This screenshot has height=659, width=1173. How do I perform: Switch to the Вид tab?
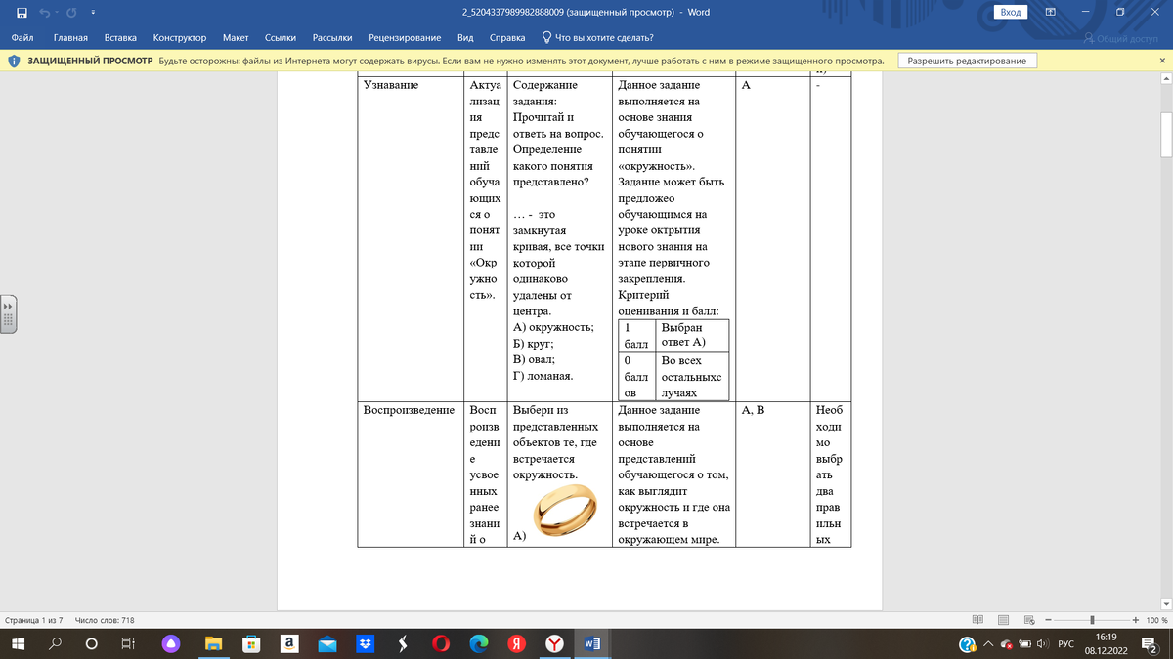pos(466,38)
